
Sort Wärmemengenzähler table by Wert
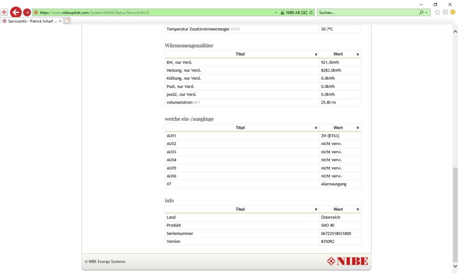coord(340,54)
